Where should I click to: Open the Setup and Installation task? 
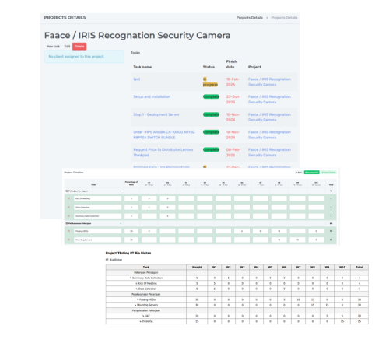point(152,96)
